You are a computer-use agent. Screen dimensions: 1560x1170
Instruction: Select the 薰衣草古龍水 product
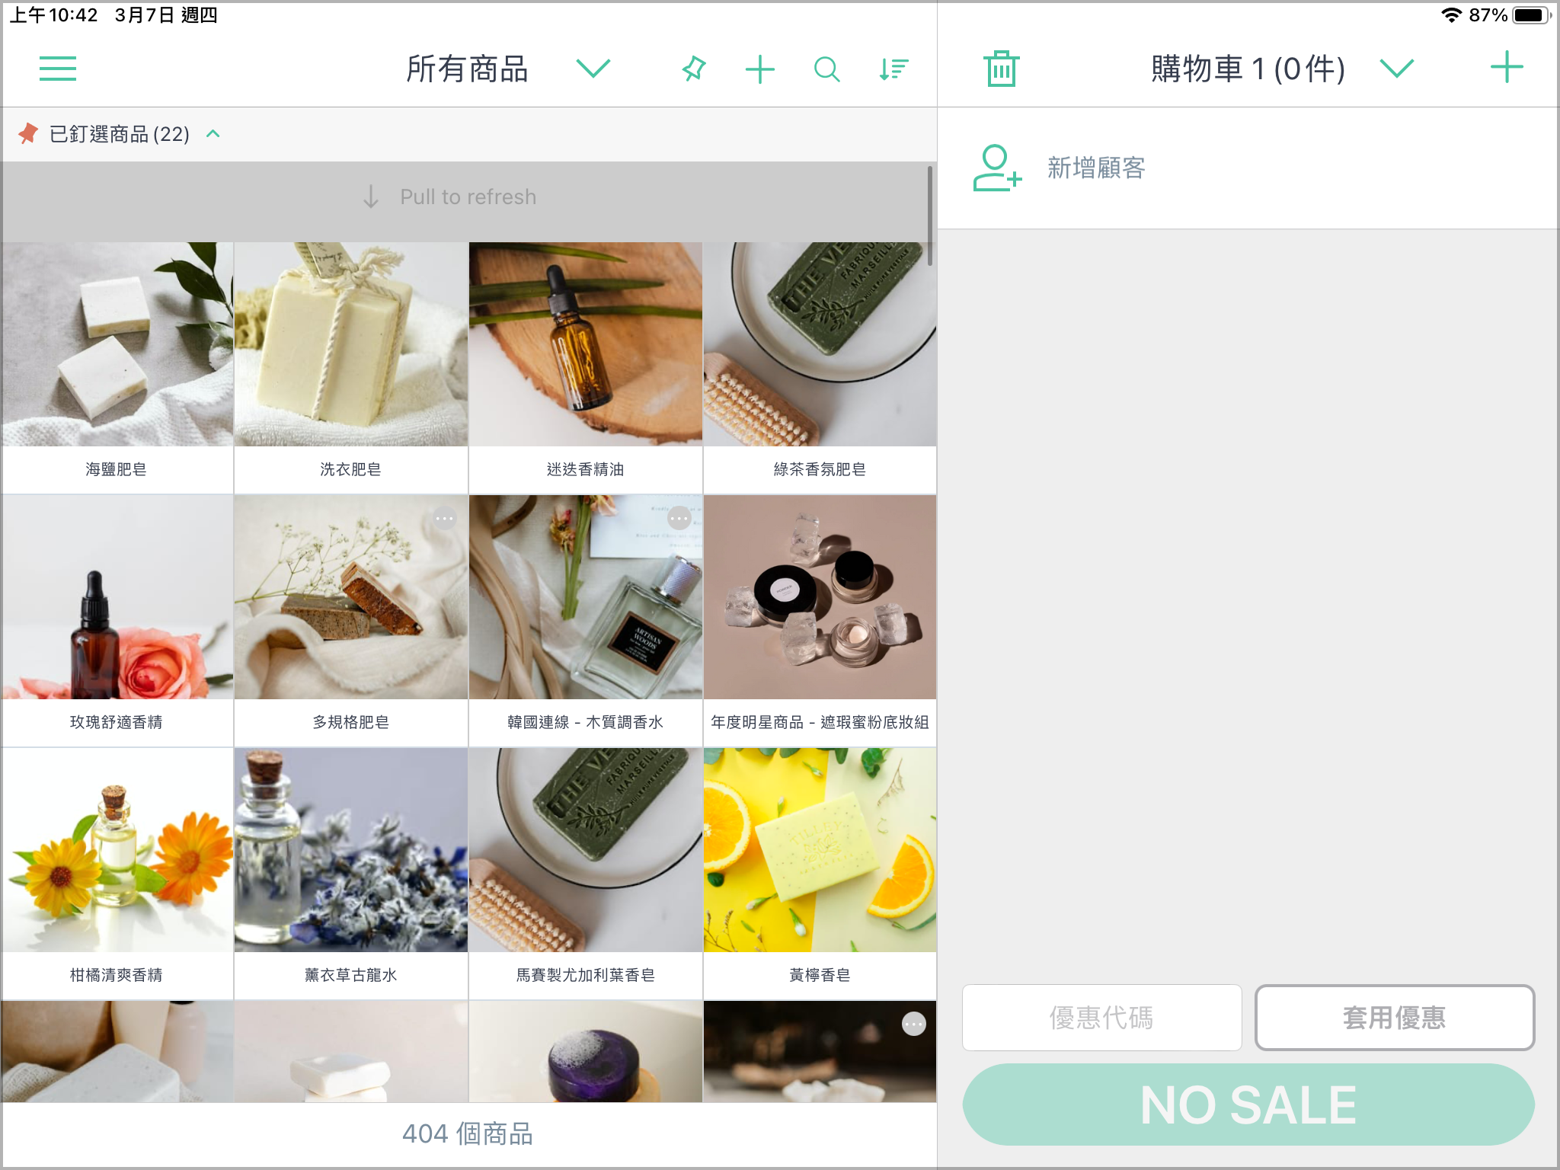pyautogui.click(x=350, y=874)
